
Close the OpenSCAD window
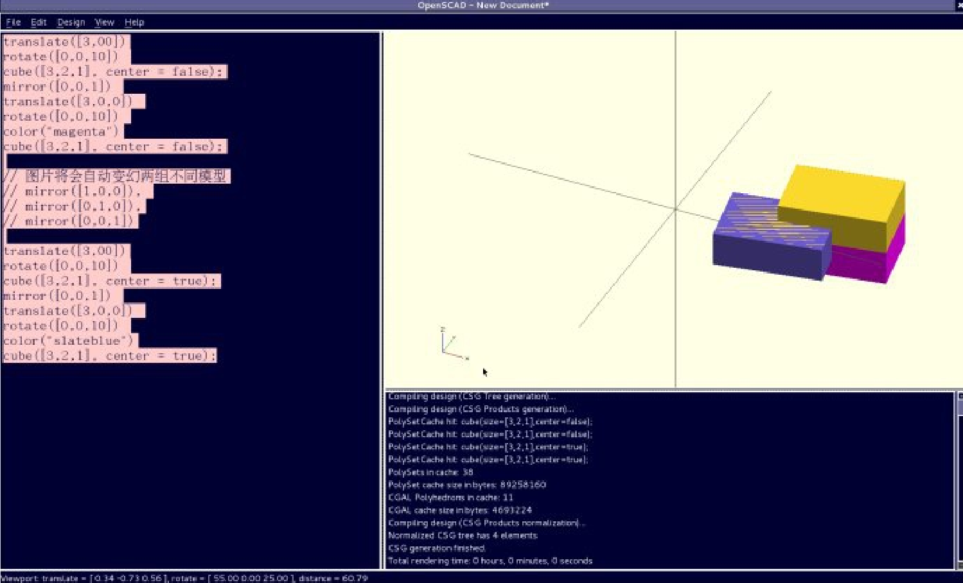pyautogui.click(x=959, y=5)
